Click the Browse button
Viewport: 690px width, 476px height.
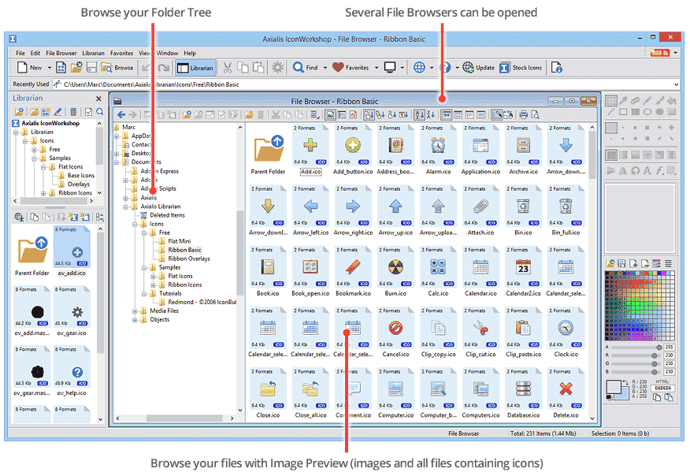click(118, 67)
